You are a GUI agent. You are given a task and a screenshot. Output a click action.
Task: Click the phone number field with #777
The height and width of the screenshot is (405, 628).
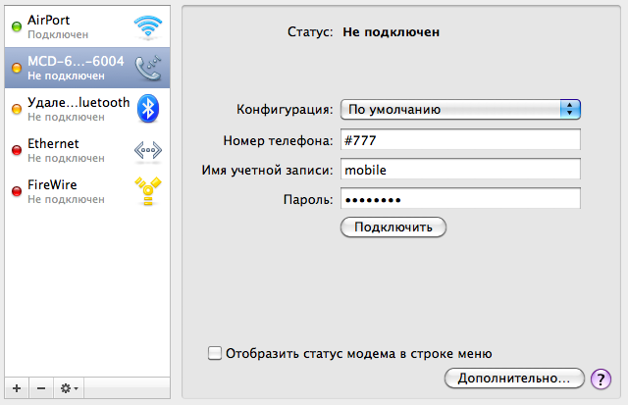(460, 139)
